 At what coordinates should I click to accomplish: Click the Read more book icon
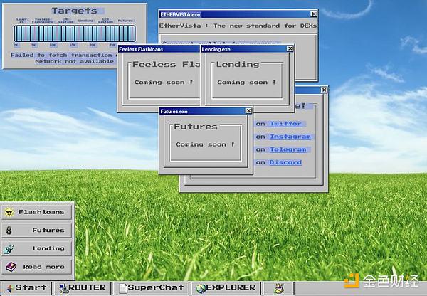[10, 267]
